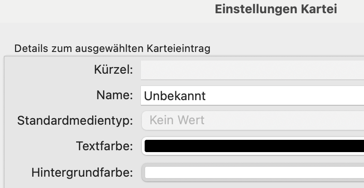
Task: Click the Details zum ausgewählten Karteieintrag heading
Action: coord(113,49)
